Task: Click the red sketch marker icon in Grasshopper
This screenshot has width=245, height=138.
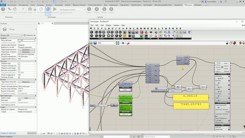Action: tap(128, 43)
